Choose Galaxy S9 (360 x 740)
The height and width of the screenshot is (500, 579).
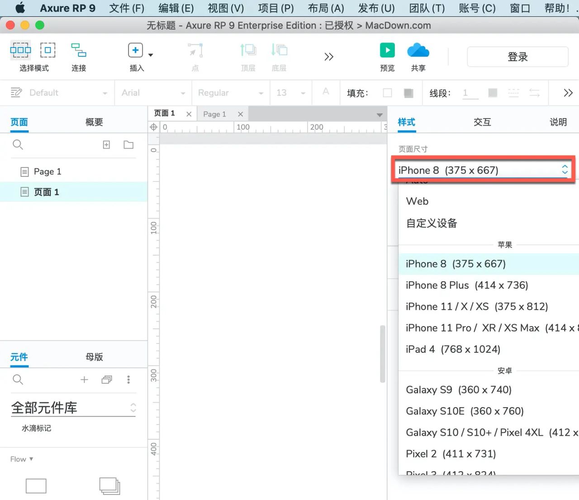click(x=489, y=390)
